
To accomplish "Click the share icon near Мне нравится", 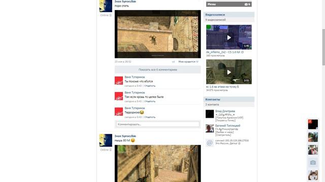I will 173,62.
